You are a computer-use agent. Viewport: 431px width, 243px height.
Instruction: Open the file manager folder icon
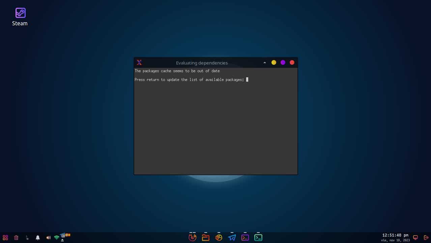[205, 238]
